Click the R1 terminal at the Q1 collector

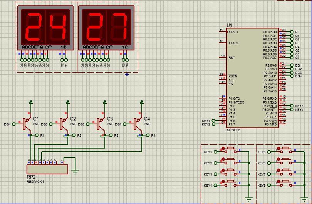click(x=37, y=135)
